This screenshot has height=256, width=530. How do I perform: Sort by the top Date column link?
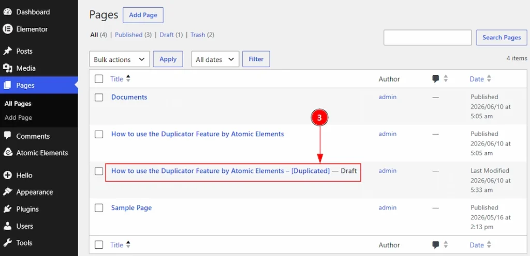(477, 79)
